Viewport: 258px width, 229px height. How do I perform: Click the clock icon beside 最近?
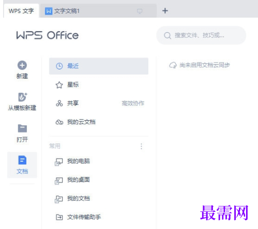(59, 66)
